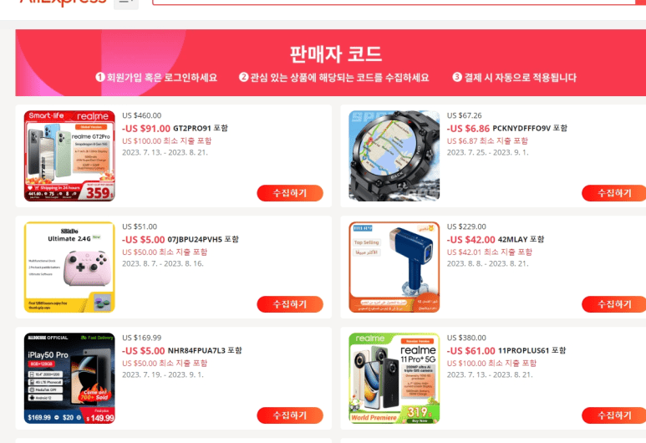Collect the GT2PRO91 coupon code
The height and width of the screenshot is (443, 646).
pyautogui.click(x=290, y=193)
